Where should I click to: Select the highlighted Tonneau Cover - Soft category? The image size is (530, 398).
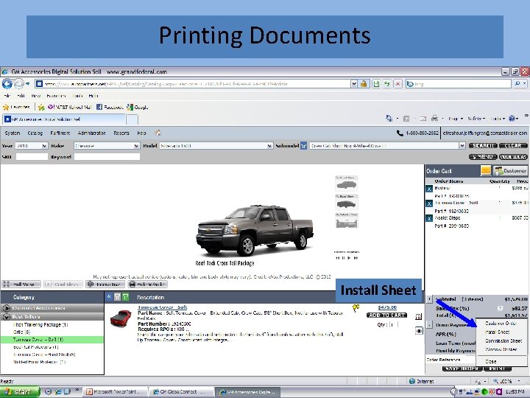point(52,340)
